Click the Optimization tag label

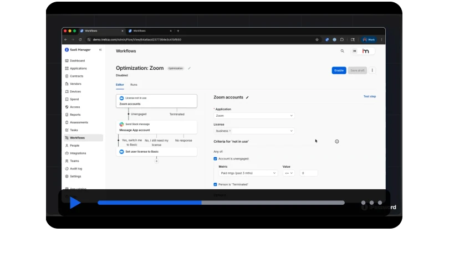click(x=176, y=68)
